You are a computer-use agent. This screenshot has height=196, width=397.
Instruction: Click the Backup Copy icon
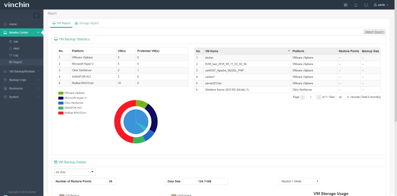(5, 80)
